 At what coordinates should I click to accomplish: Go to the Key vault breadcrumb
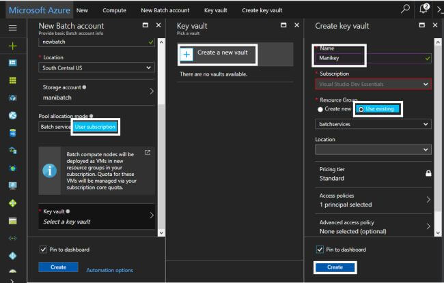click(215, 10)
